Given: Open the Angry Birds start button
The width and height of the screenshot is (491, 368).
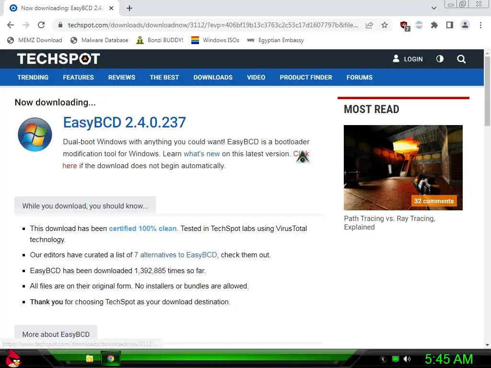Looking at the screenshot, I should click(13, 358).
